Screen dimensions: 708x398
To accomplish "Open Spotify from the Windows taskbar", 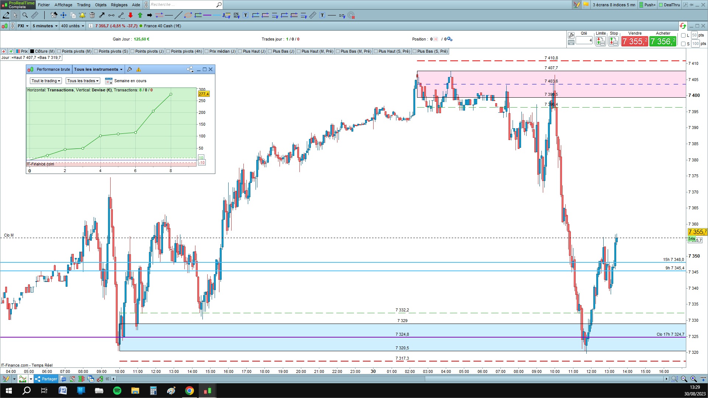I will [117, 391].
